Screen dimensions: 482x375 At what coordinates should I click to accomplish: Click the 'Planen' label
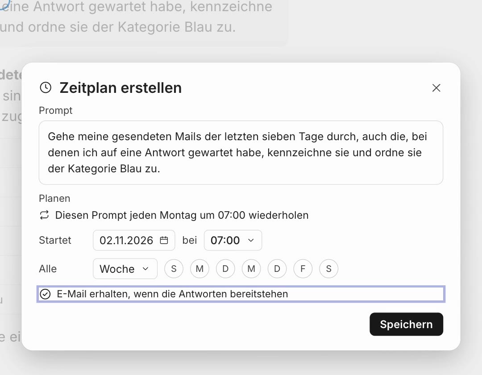click(x=54, y=198)
